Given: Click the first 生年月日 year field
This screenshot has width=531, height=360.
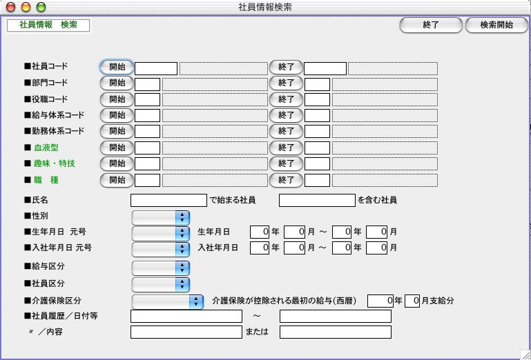Looking at the screenshot, I should pyautogui.click(x=259, y=232).
